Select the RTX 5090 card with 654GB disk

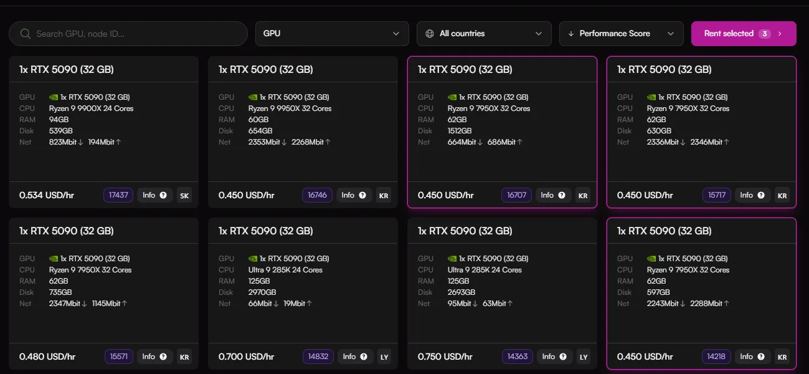tap(303, 132)
